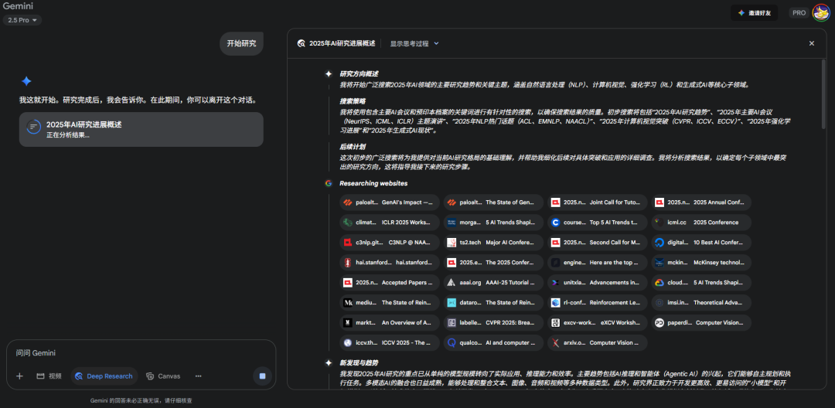Open the Morgan Stanley 5 AI Trends source
This screenshot has height=408, width=835.
point(493,223)
